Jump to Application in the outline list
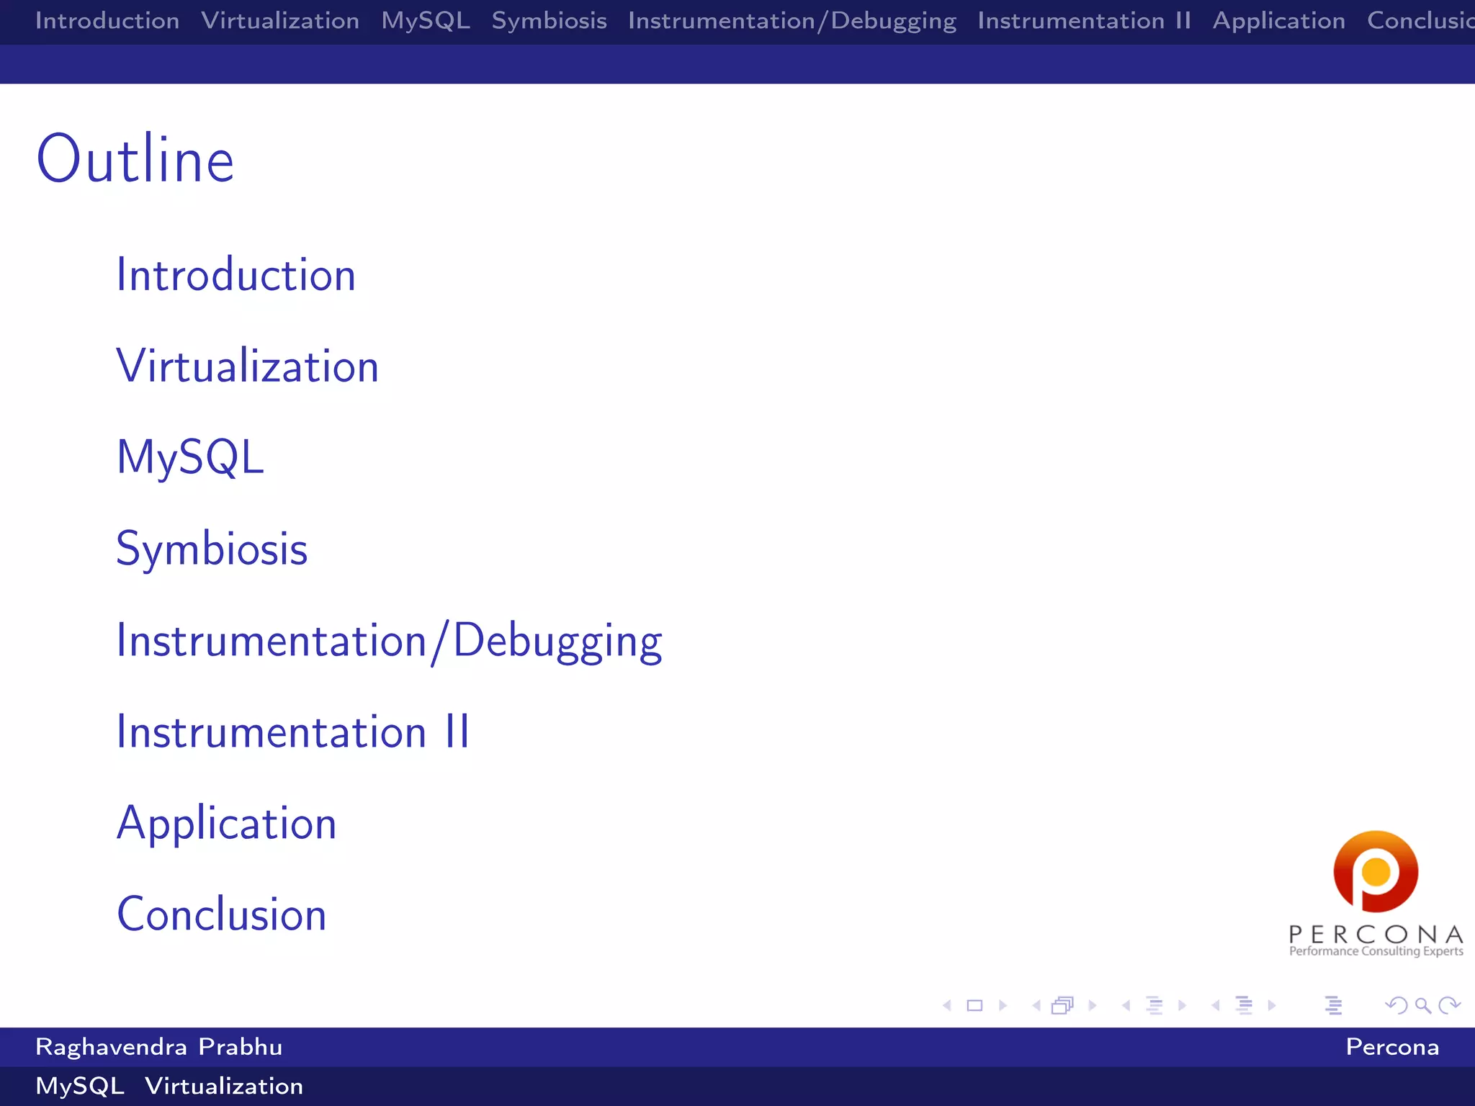Screen dimensions: 1475x1106 click(x=227, y=824)
